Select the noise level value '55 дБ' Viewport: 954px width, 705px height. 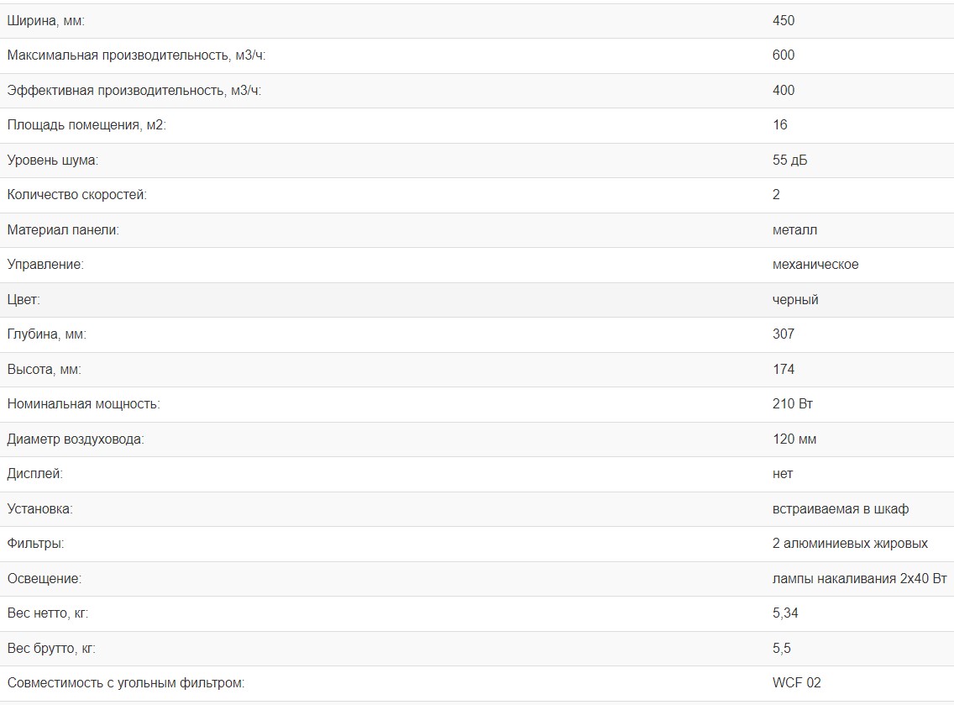(x=789, y=160)
